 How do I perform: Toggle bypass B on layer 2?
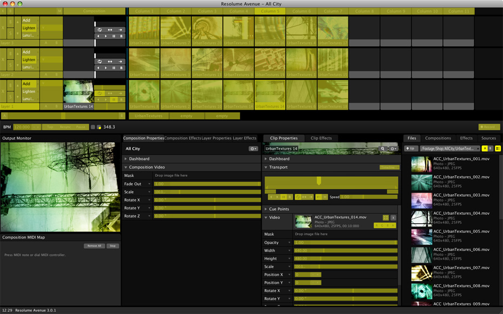coord(10,54)
